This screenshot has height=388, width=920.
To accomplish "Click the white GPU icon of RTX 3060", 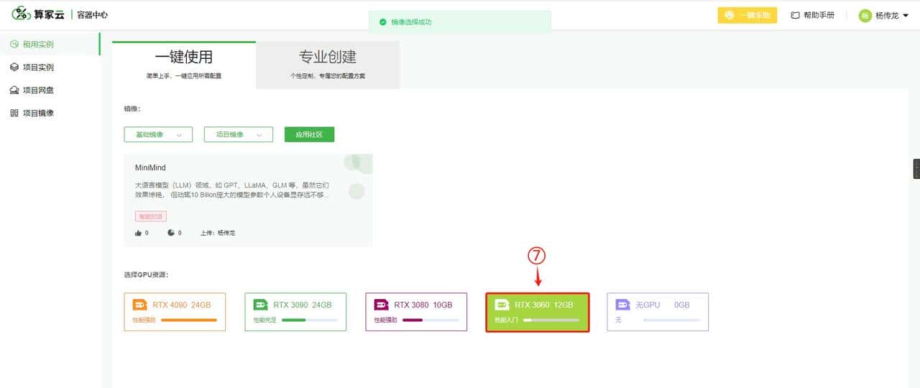I will tap(502, 305).
